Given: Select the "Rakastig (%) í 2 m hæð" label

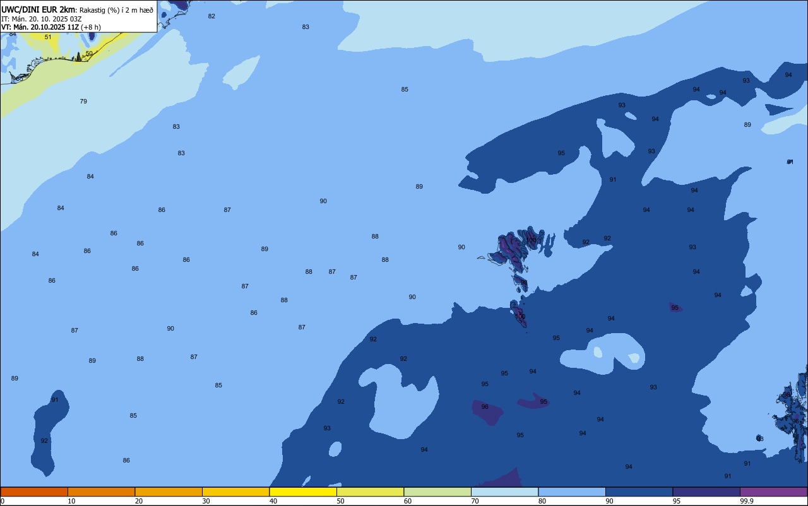Looking at the screenshot, I should [116, 10].
